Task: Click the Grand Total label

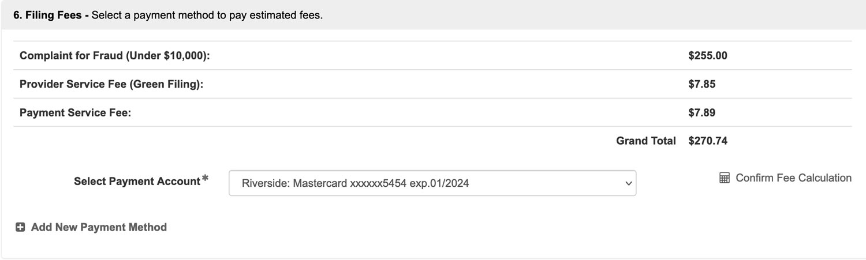Action: pyautogui.click(x=646, y=141)
